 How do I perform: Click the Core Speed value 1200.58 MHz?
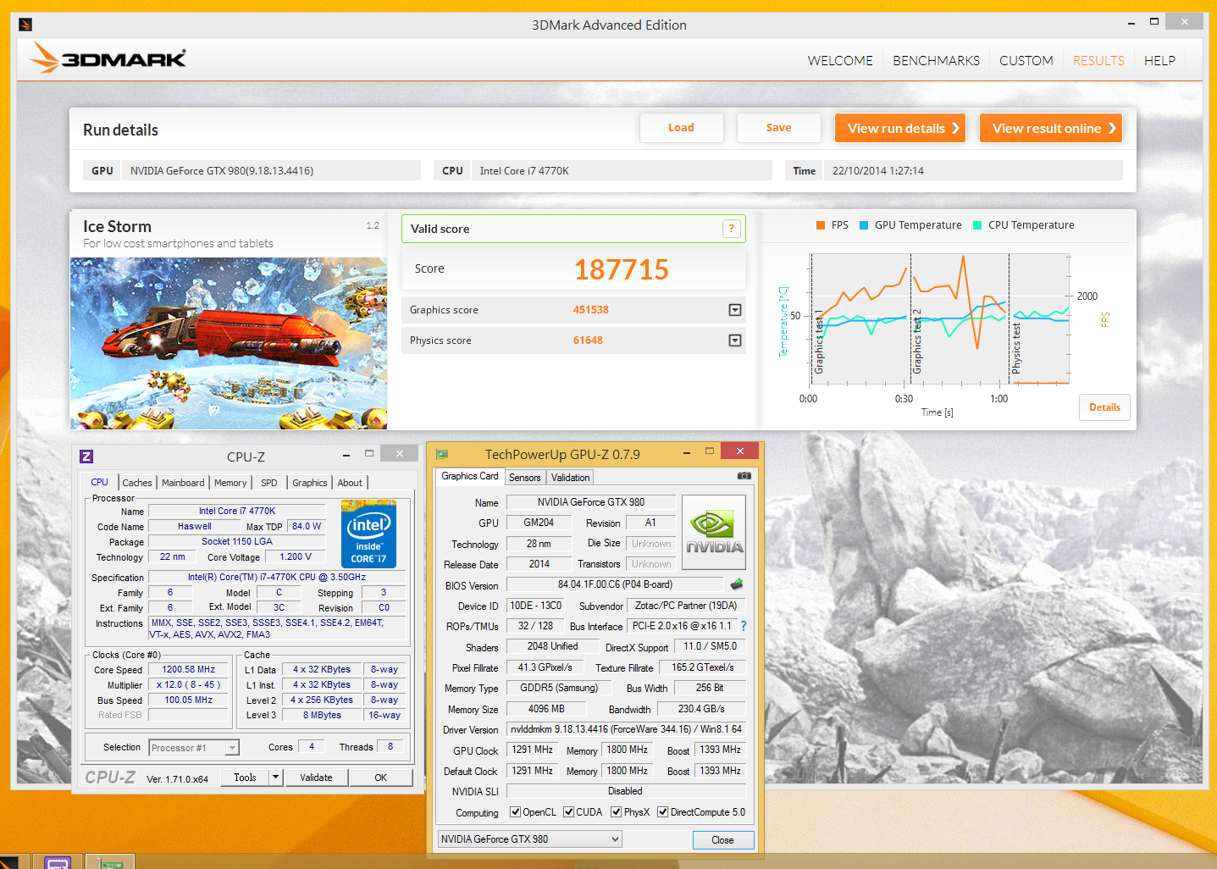tap(189, 669)
